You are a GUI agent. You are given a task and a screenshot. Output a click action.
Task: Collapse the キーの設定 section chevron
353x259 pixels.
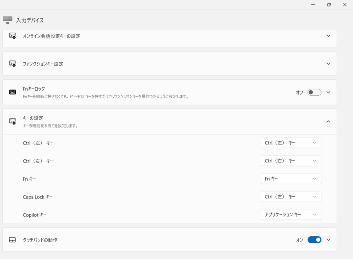tap(328, 121)
